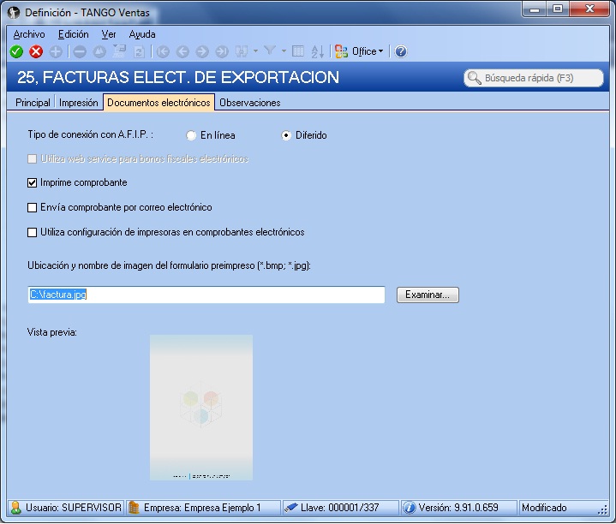Screen dimensions: 616x524
Task: Click the Tipo de conexión con A.F.I.P. label
Action: click(90, 134)
